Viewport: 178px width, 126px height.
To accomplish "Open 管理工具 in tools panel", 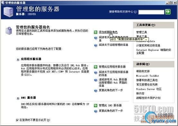I will [x=142, y=32].
